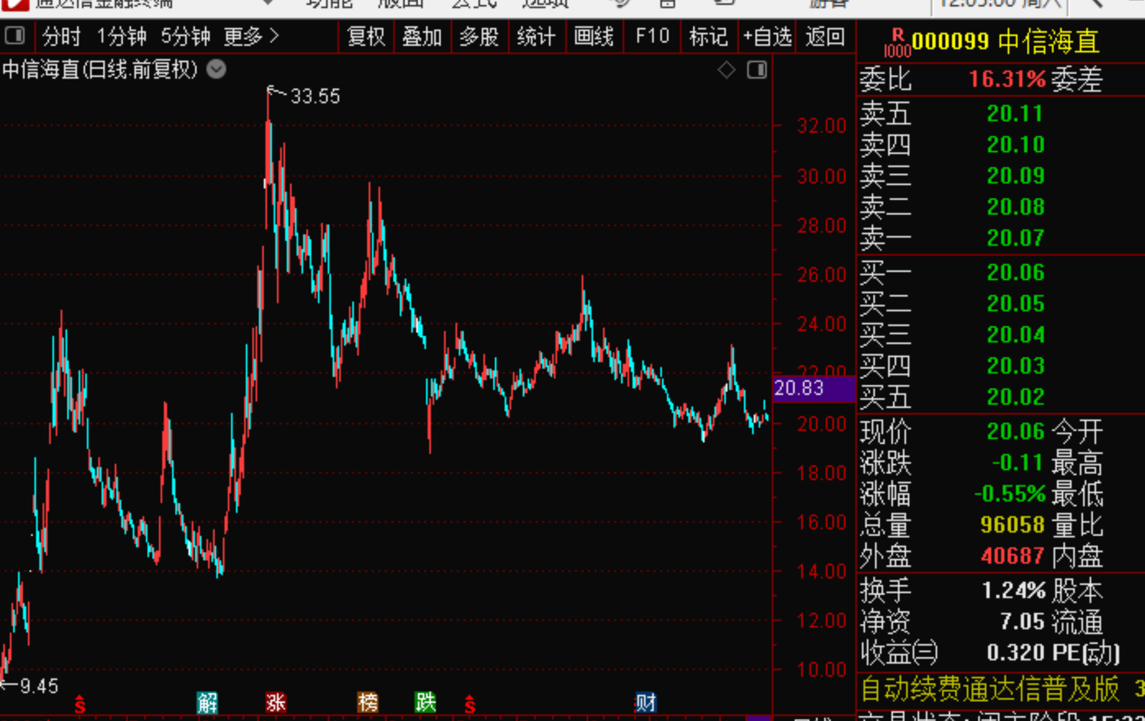
Task: Select the 卖二 price 20.08
Action: tap(1015, 206)
